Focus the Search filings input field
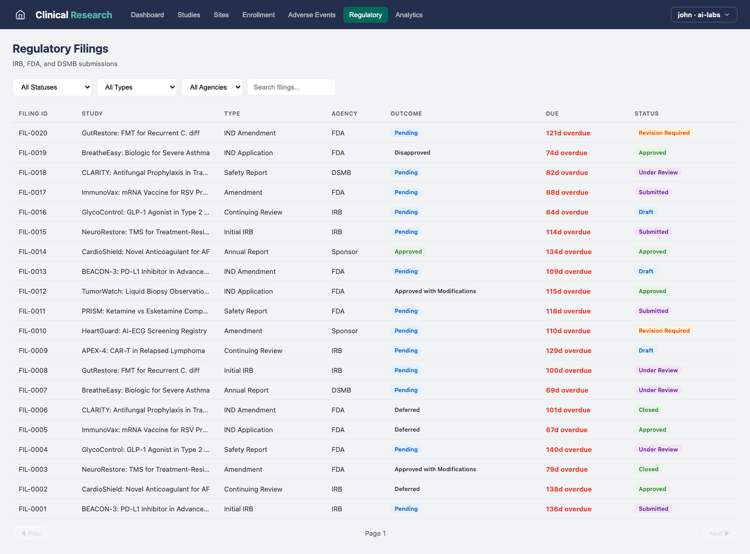The width and height of the screenshot is (750, 554). point(291,87)
